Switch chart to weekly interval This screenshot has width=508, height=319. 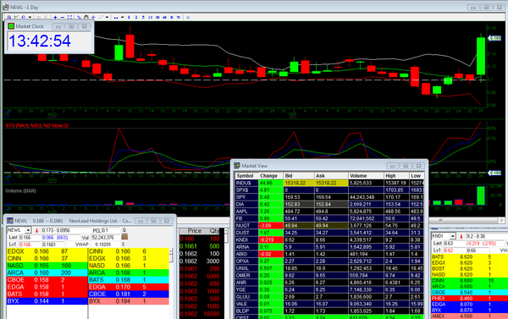click(x=179, y=17)
